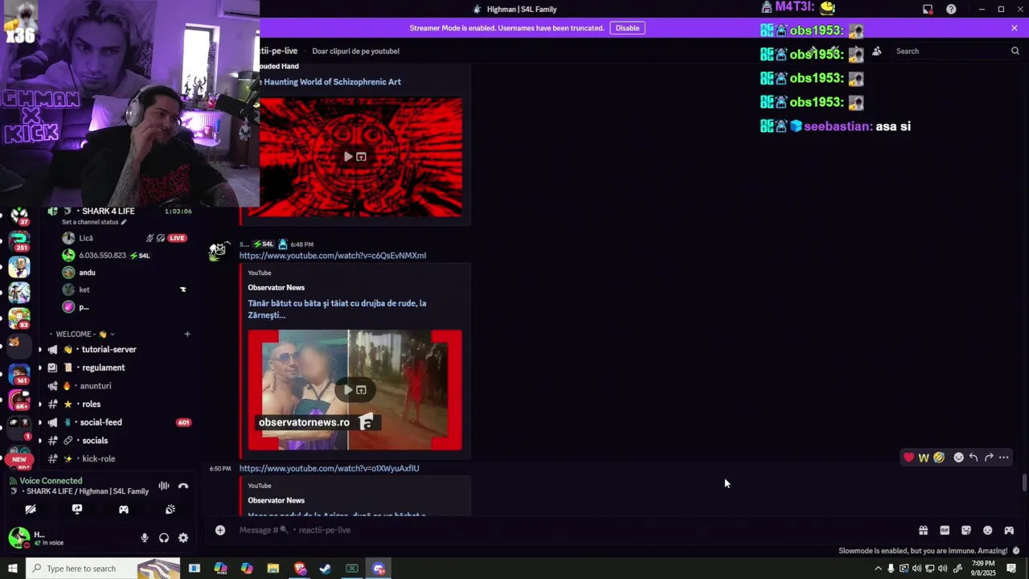Click the message input field

pos(563,530)
